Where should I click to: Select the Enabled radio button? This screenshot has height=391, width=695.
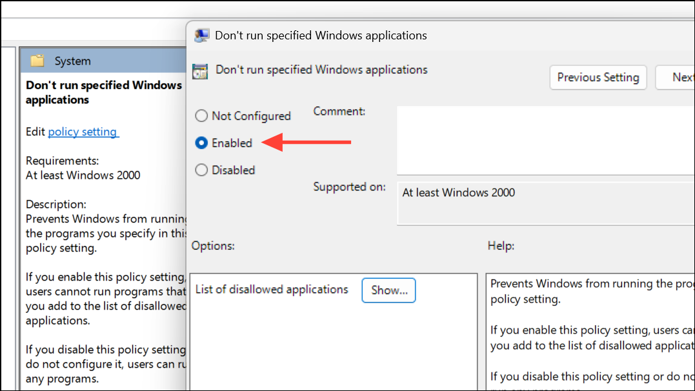coord(201,143)
